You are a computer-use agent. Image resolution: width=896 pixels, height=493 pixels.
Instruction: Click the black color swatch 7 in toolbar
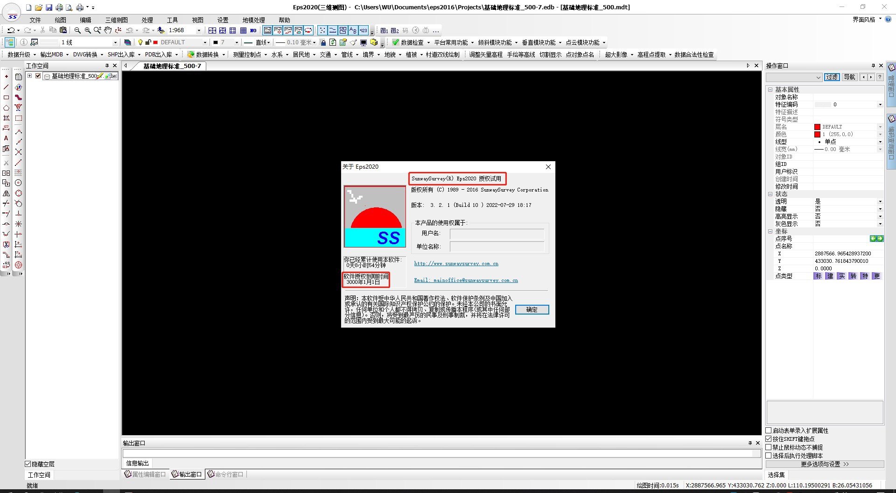216,42
